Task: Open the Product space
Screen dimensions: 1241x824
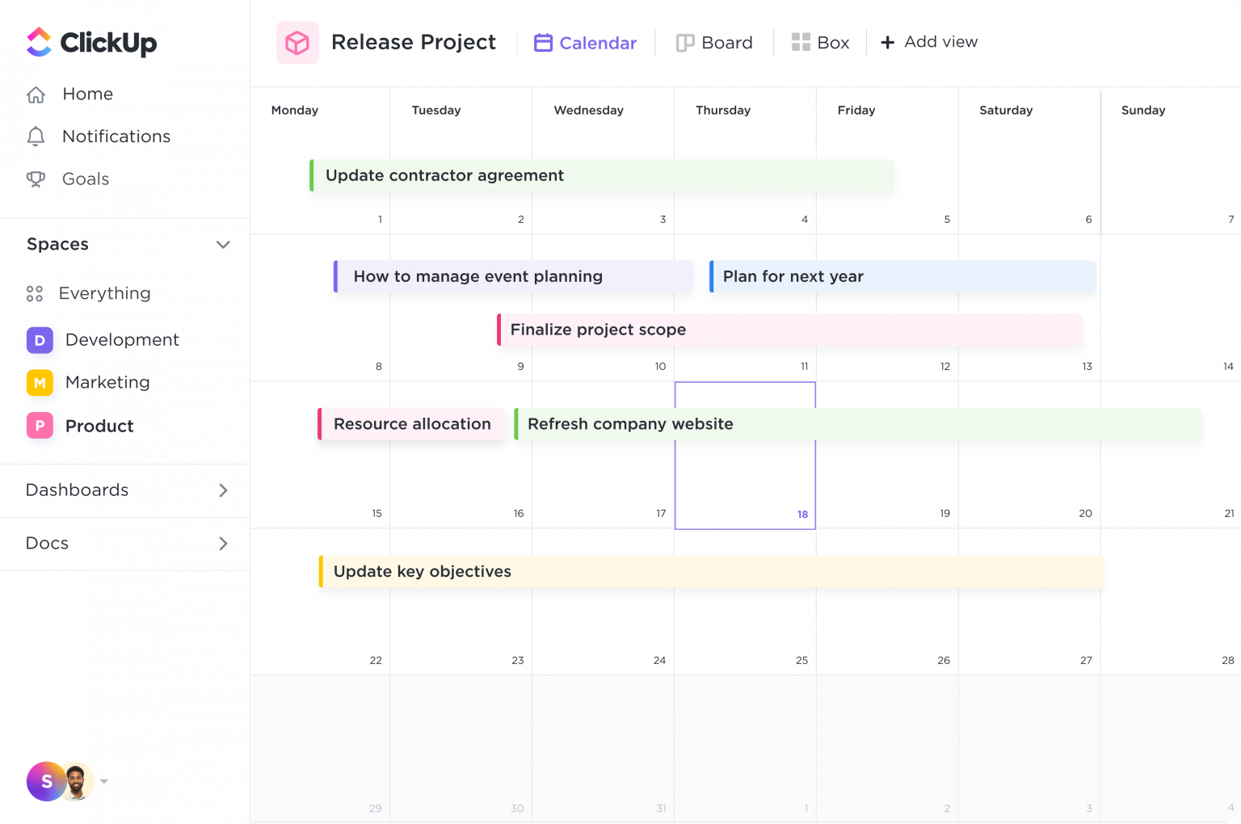Action: tap(100, 427)
